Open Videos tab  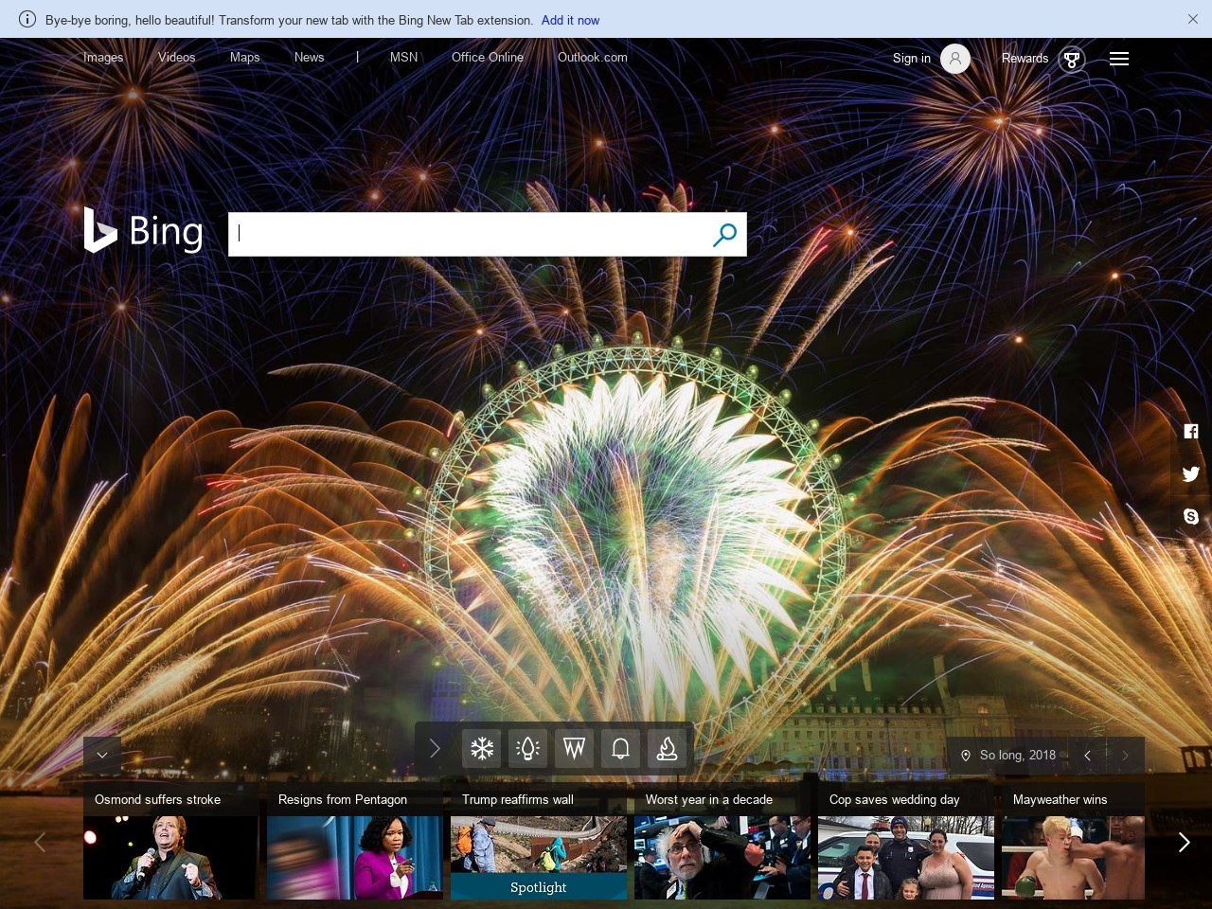(x=177, y=57)
